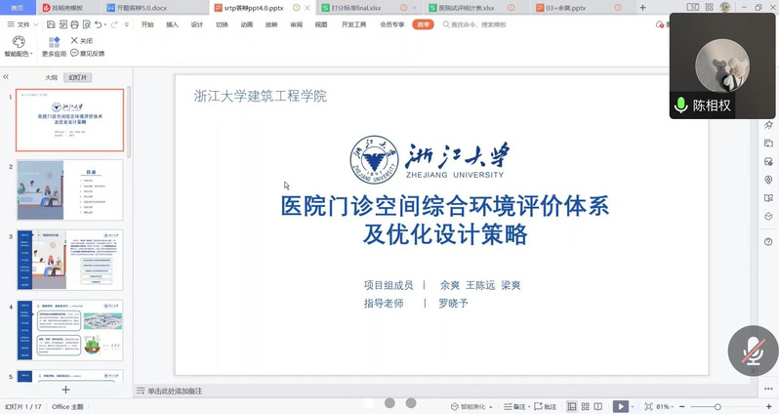Image resolution: width=779 pixels, height=414 pixels.
Task: Toggle the muted microphone button
Action: coord(754,351)
